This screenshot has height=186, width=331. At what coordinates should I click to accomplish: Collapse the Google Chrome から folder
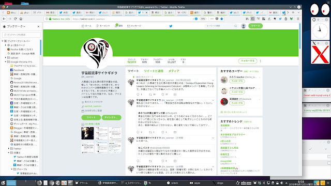6,62
